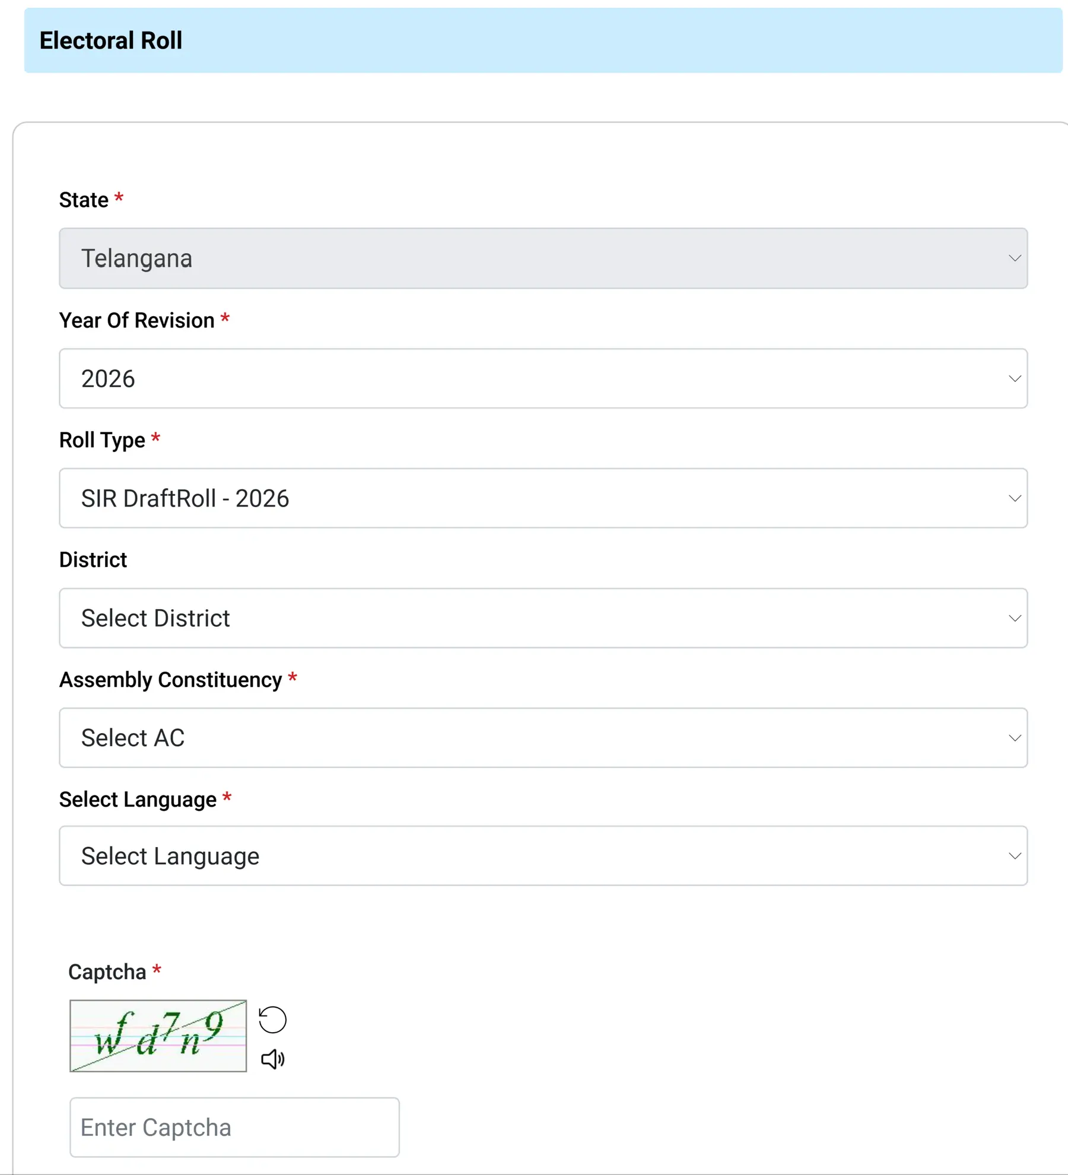
Task: Expand the Select Language dropdown
Action: click(x=543, y=856)
